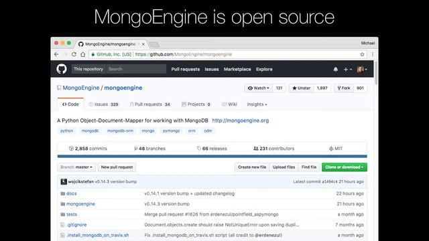
Task: Open the MongoEngine organization link
Action: click(x=81, y=88)
